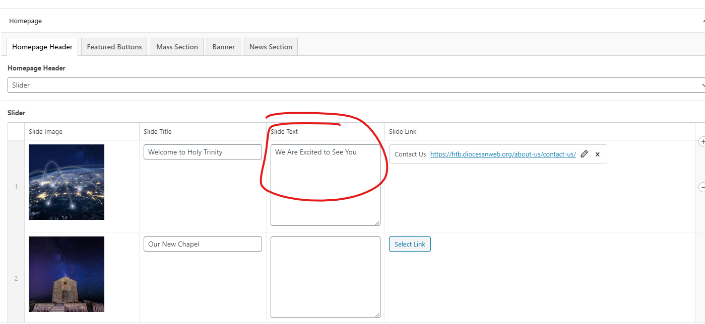The height and width of the screenshot is (324, 705).
Task: Open the htb.diocesanweb.org contact-us URL
Action: (503, 154)
